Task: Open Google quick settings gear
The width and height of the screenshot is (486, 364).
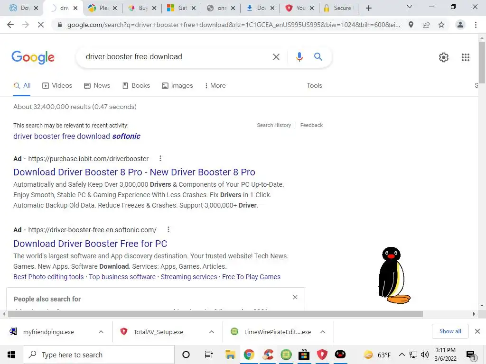Action: click(444, 57)
